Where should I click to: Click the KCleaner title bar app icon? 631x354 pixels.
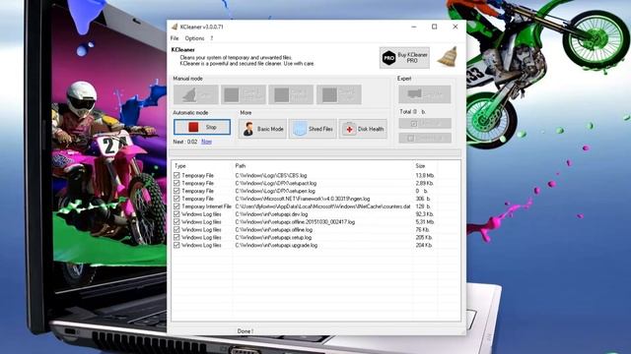(x=175, y=27)
